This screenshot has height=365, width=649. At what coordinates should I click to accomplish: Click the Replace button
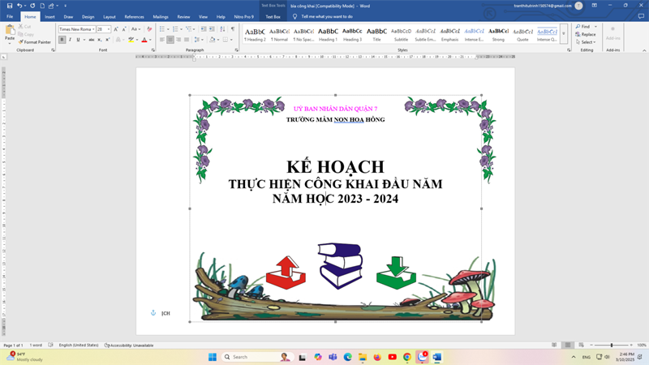[x=587, y=34]
